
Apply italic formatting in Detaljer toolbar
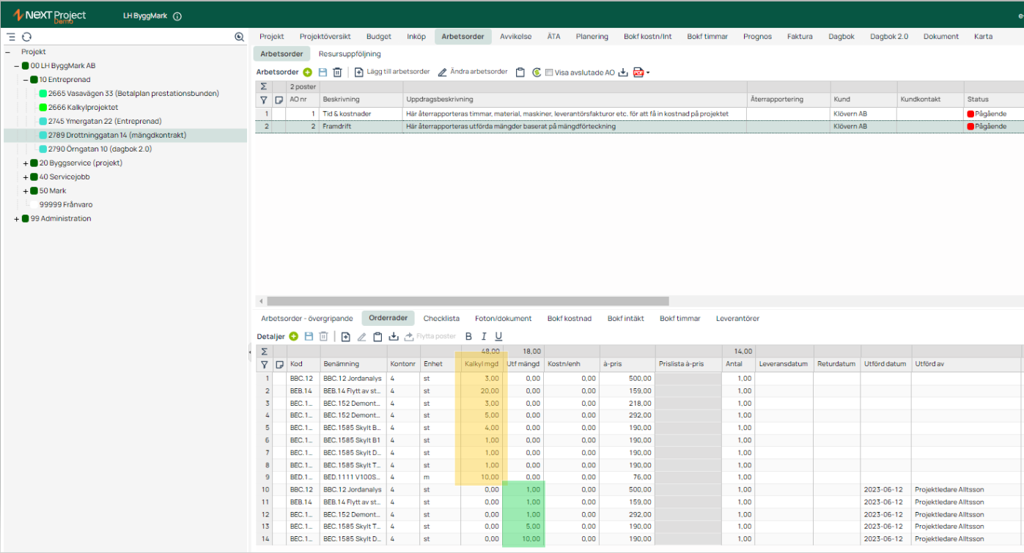click(x=484, y=336)
